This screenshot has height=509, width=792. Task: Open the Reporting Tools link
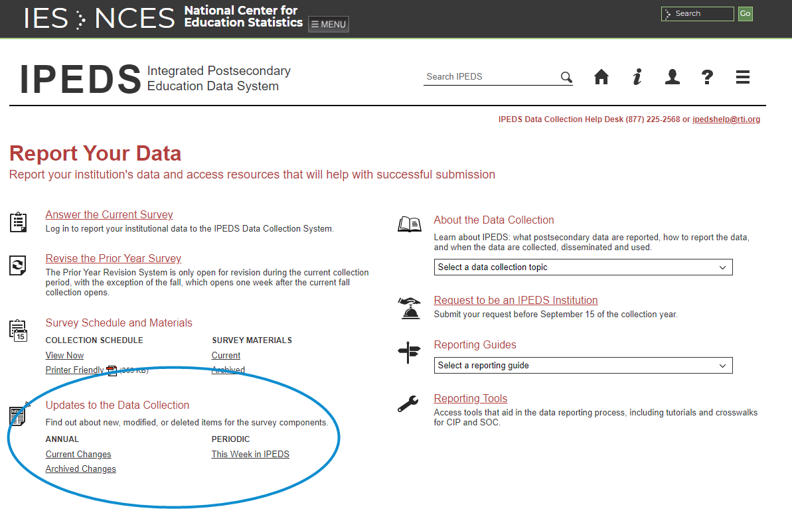tap(470, 398)
